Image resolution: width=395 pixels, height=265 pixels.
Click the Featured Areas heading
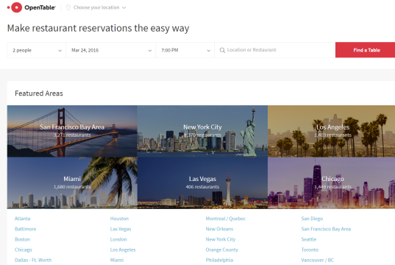click(x=39, y=93)
